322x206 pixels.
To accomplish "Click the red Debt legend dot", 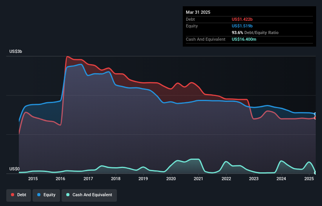I will pos(13,195).
